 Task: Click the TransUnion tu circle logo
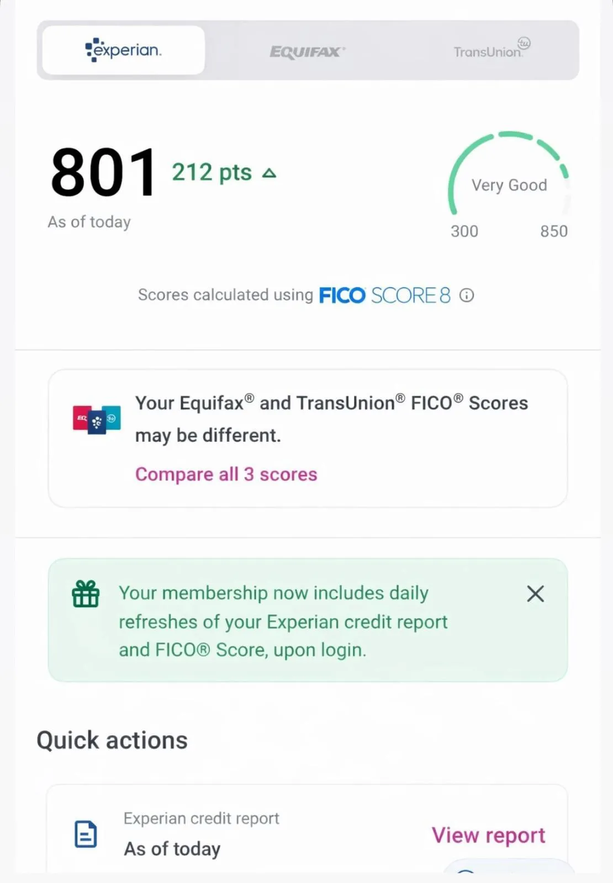[524, 42]
